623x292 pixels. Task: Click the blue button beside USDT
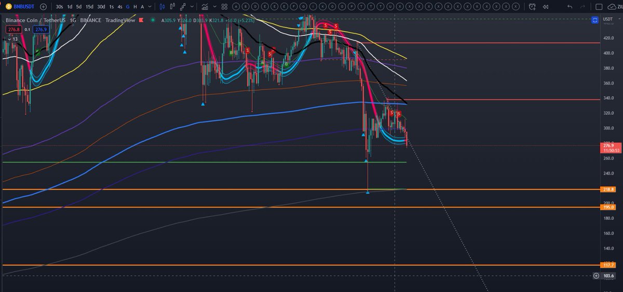(x=595, y=20)
